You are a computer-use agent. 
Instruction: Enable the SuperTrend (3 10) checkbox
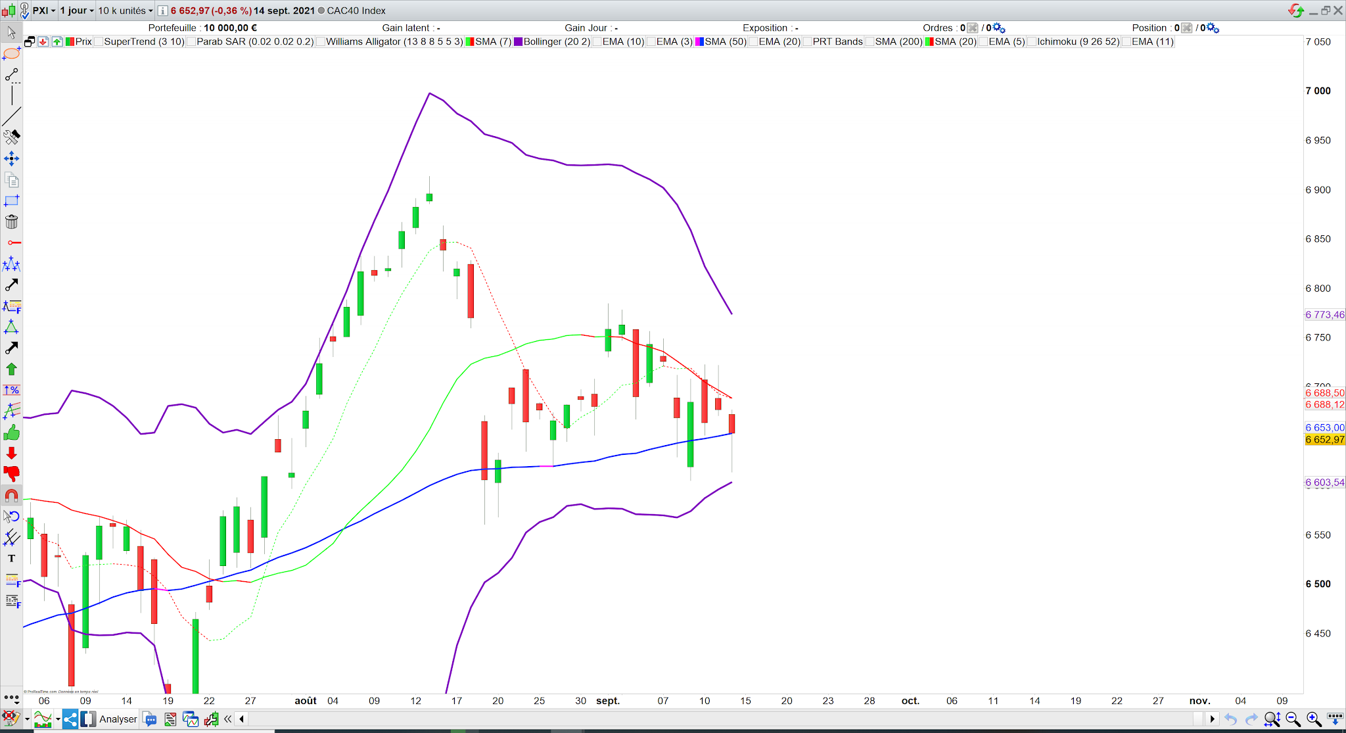point(99,41)
